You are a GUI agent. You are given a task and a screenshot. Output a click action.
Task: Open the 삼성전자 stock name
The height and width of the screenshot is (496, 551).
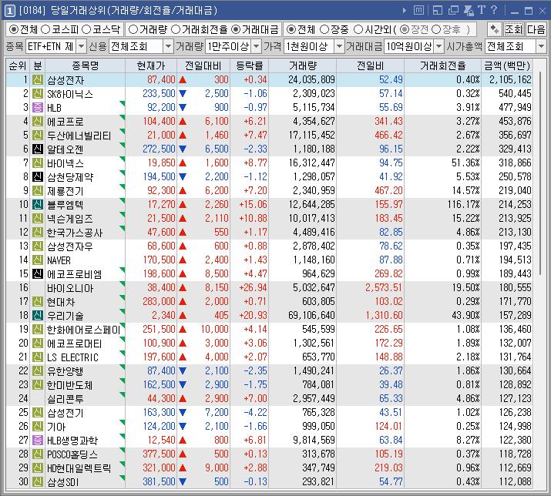click(x=66, y=80)
